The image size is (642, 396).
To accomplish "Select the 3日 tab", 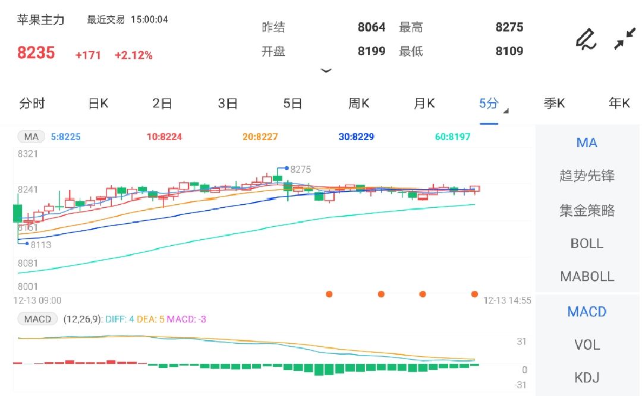I will [x=228, y=103].
